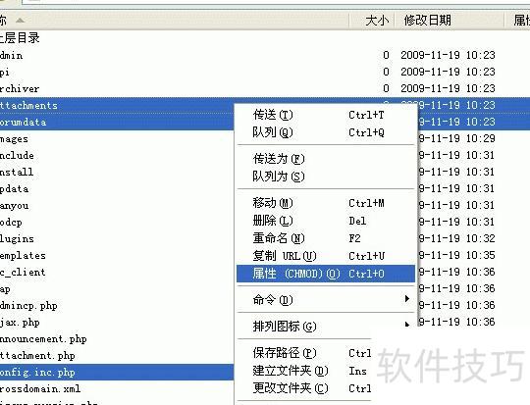Image resolution: width=530 pixels, height=405 pixels.
Task: Choose 移动(M) from the context menu
Action: pyautogui.click(x=326, y=203)
